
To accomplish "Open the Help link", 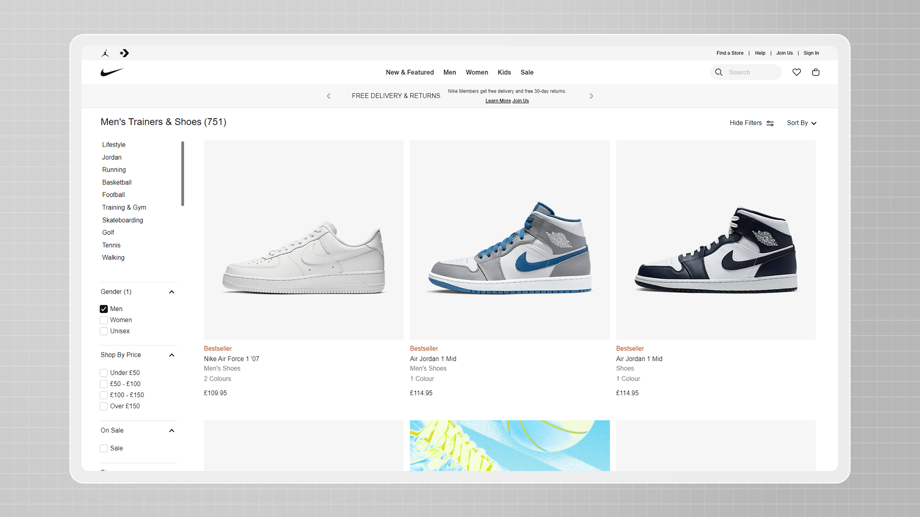I will [x=760, y=53].
